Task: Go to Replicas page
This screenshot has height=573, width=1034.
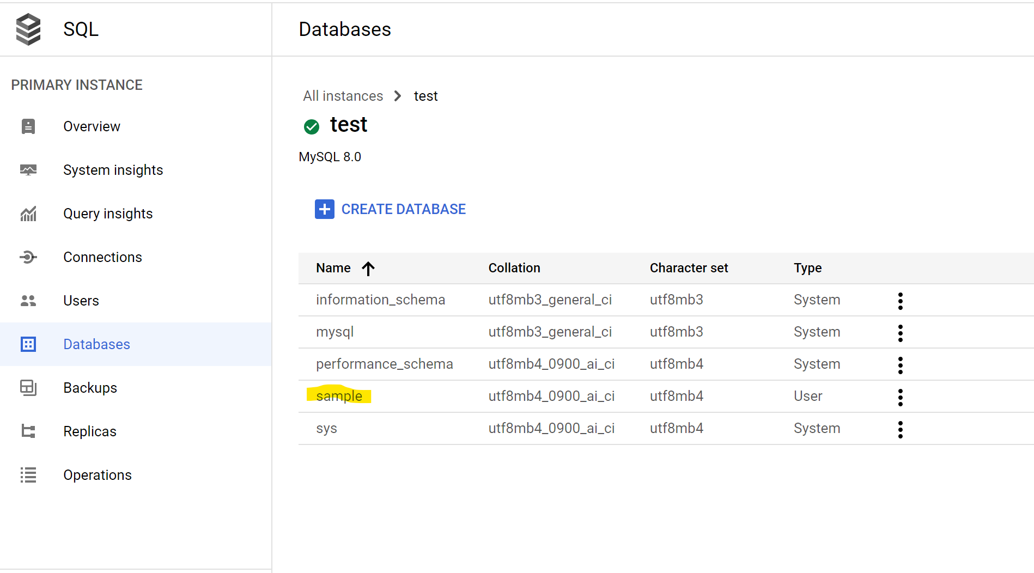Action: point(90,431)
